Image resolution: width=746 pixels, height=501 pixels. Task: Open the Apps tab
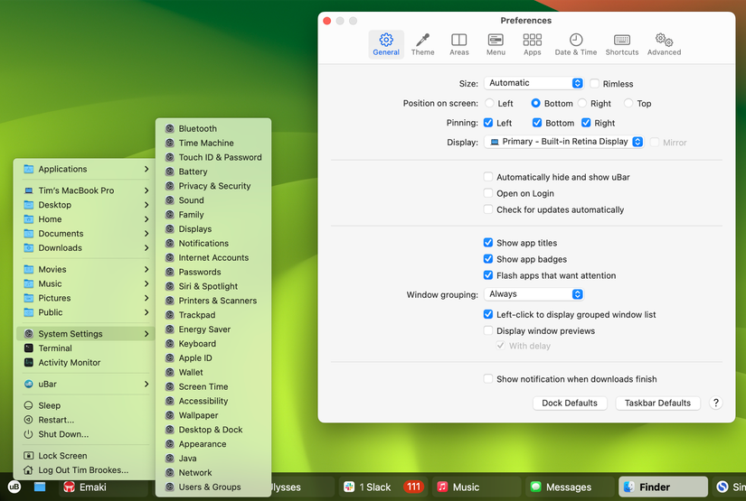[533, 44]
